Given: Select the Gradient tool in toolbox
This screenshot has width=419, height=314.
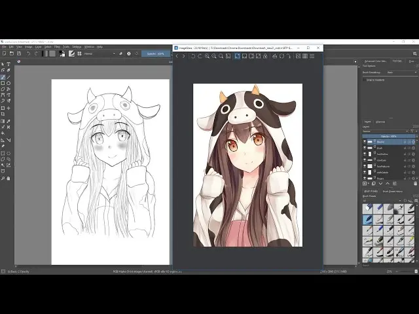Looking at the screenshot, I should (x=3, y=121).
